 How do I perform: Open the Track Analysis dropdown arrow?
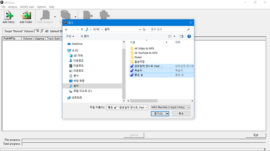[55, 17]
